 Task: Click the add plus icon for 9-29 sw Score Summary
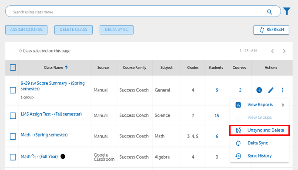click(259, 90)
